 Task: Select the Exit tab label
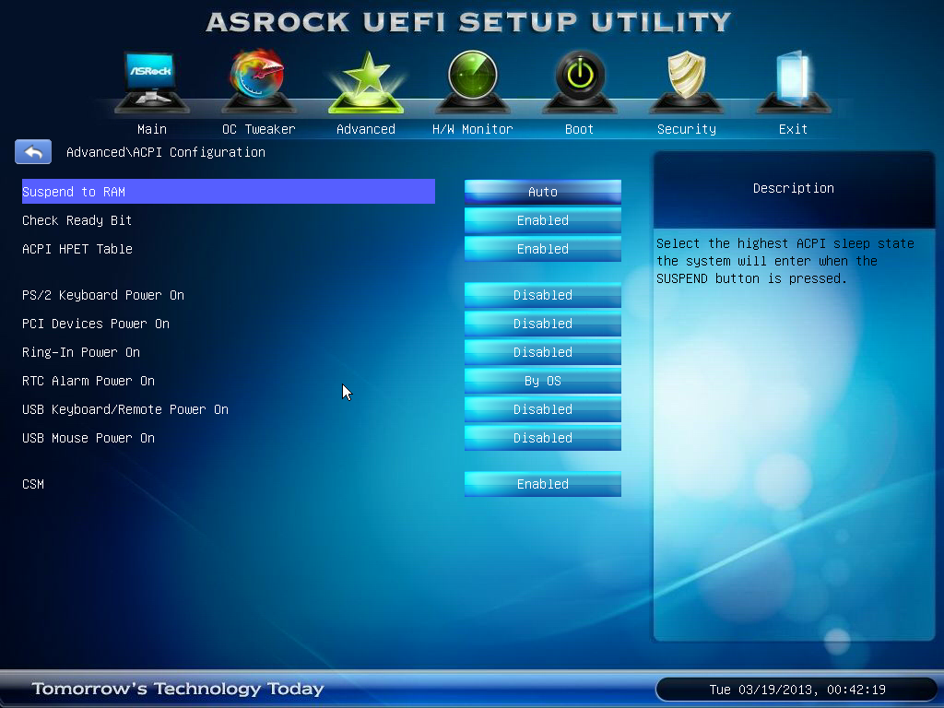coord(793,129)
